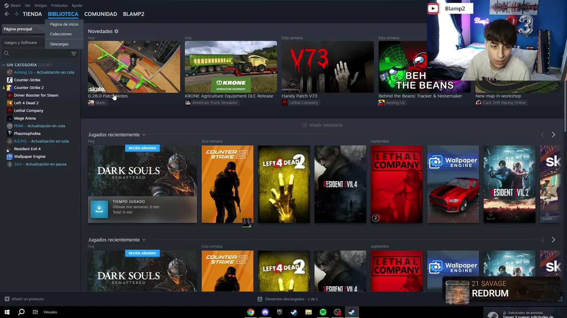567x318 pixels.
Task: Click the library search magnifier icon
Action: [x=6, y=53]
